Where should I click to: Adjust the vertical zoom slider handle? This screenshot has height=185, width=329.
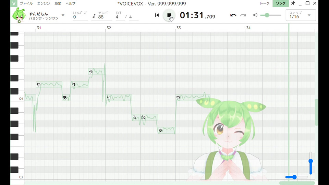coord(311,161)
